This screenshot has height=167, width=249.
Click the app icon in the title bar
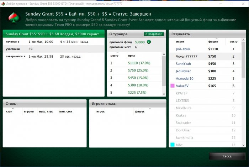[3, 4]
